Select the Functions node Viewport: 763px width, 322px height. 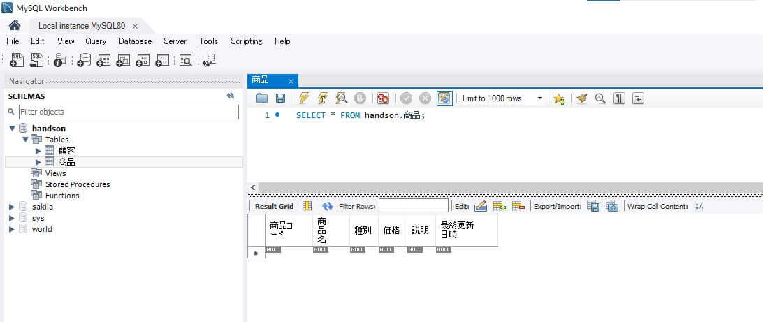[x=62, y=196]
